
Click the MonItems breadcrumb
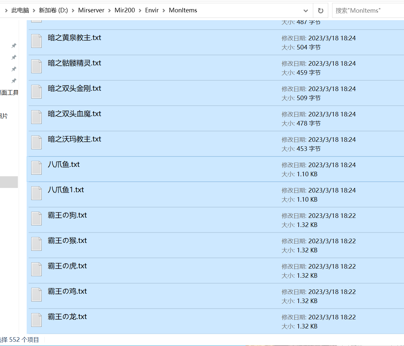(183, 10)
